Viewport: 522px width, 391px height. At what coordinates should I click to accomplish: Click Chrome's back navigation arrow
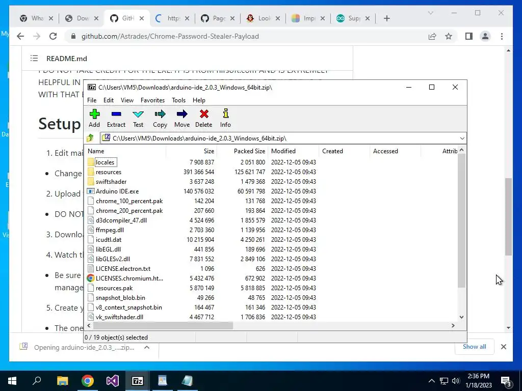click(x=20, y=36)
